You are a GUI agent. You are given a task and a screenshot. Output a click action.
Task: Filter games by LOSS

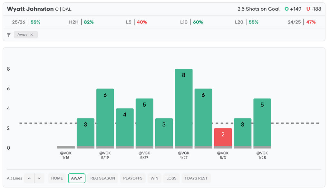[x=171, y=178]
